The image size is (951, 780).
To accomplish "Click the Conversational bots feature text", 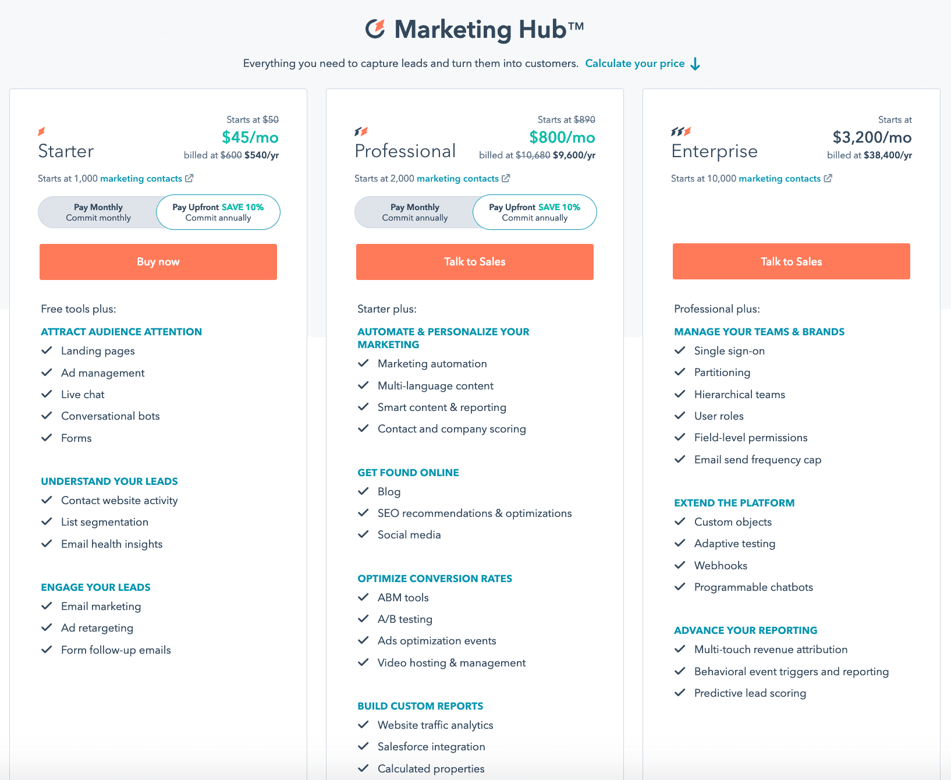I will click(111, 416).
